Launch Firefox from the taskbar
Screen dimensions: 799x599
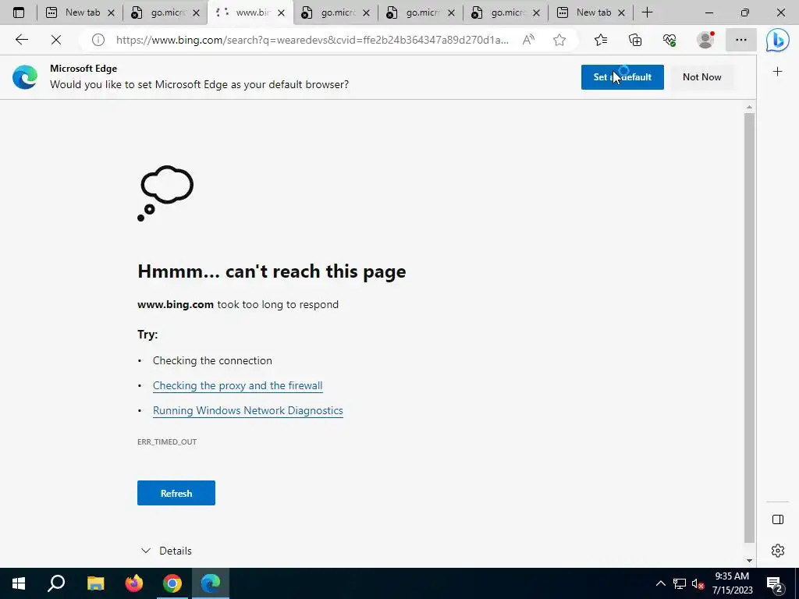click(134, 583)
